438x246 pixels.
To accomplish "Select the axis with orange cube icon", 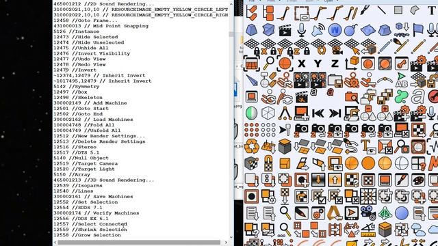I will point(351,63).
